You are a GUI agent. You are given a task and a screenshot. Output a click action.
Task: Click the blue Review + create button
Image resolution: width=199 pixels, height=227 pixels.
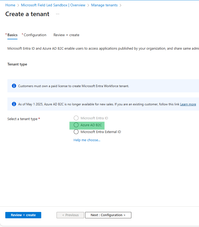[x=23, y=215]
